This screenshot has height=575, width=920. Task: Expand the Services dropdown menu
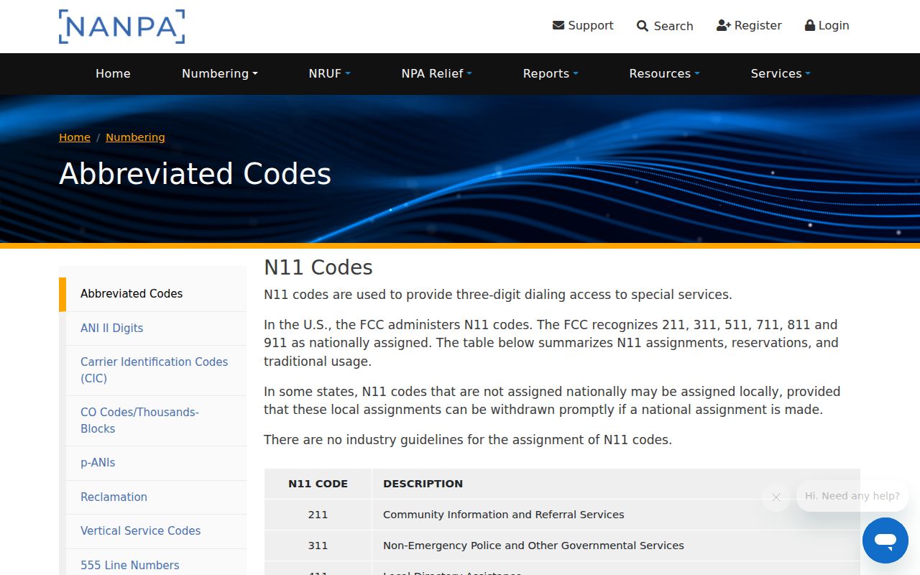pyautogui.click(x=781, y=73)
